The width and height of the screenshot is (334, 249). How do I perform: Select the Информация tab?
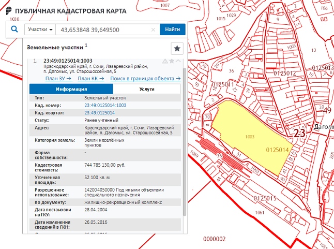point(71,89)
